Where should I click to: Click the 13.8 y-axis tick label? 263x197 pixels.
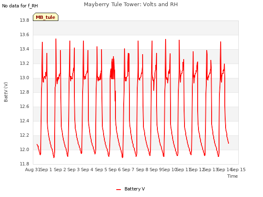24,20
